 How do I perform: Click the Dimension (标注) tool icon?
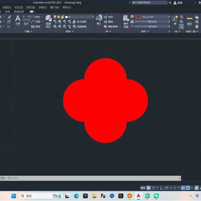[x=26, y=20]
